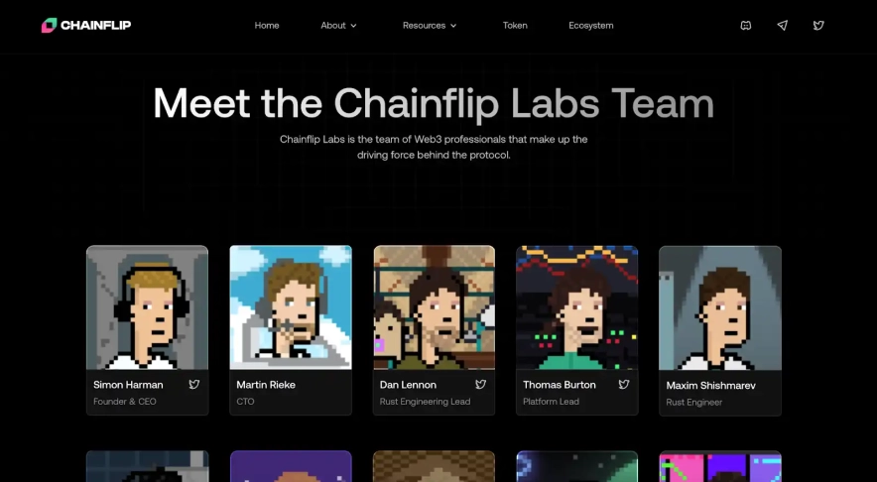Viewport: 877px width, 482px height.
Task: Click Martin Rieke's name
Action: tap(266, 385)
